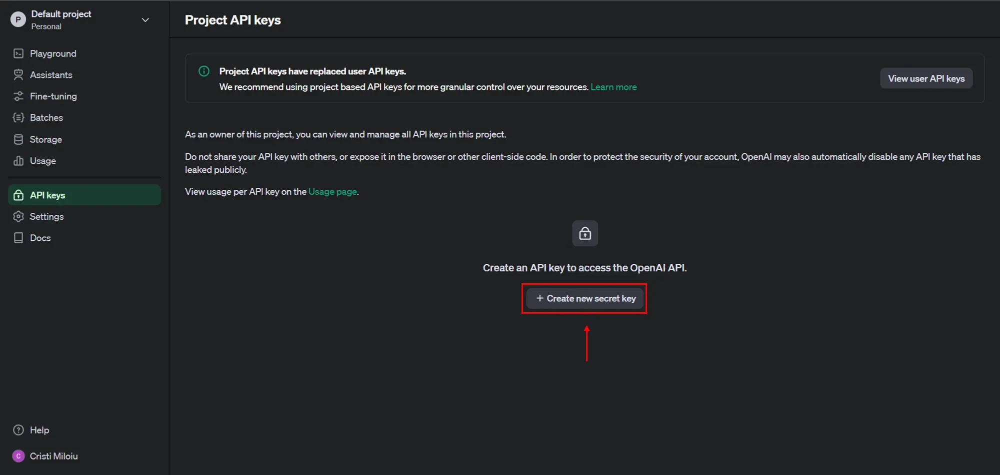Click Create new secret key button
Viewport: 1000px width, 475px height.
click(x=585, y=298)
